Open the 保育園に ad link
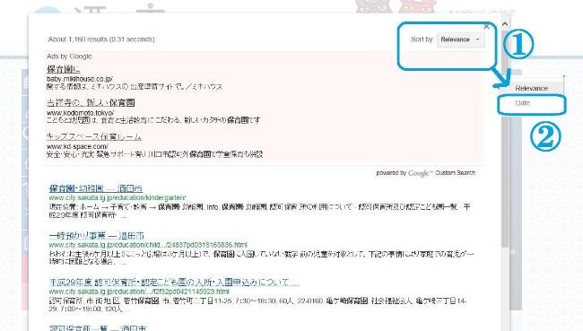The height and width of the screenshot is (331, 583). point(63,69)
